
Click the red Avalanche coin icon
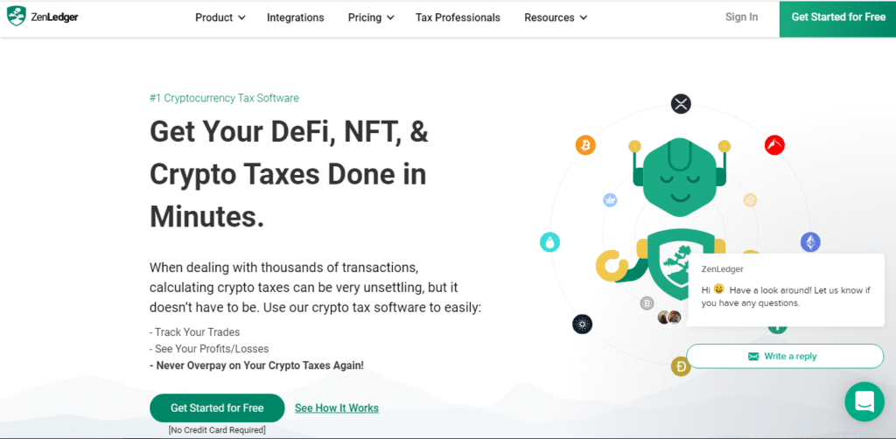[774, 145]
